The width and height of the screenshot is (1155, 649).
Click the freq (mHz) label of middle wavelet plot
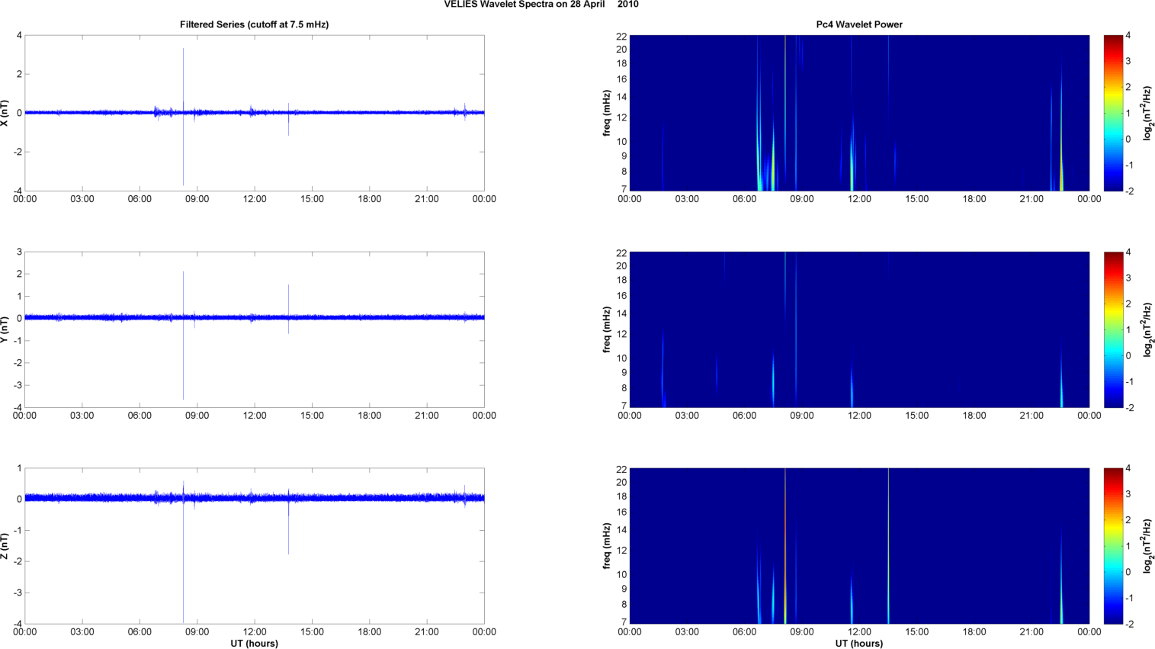607,329
